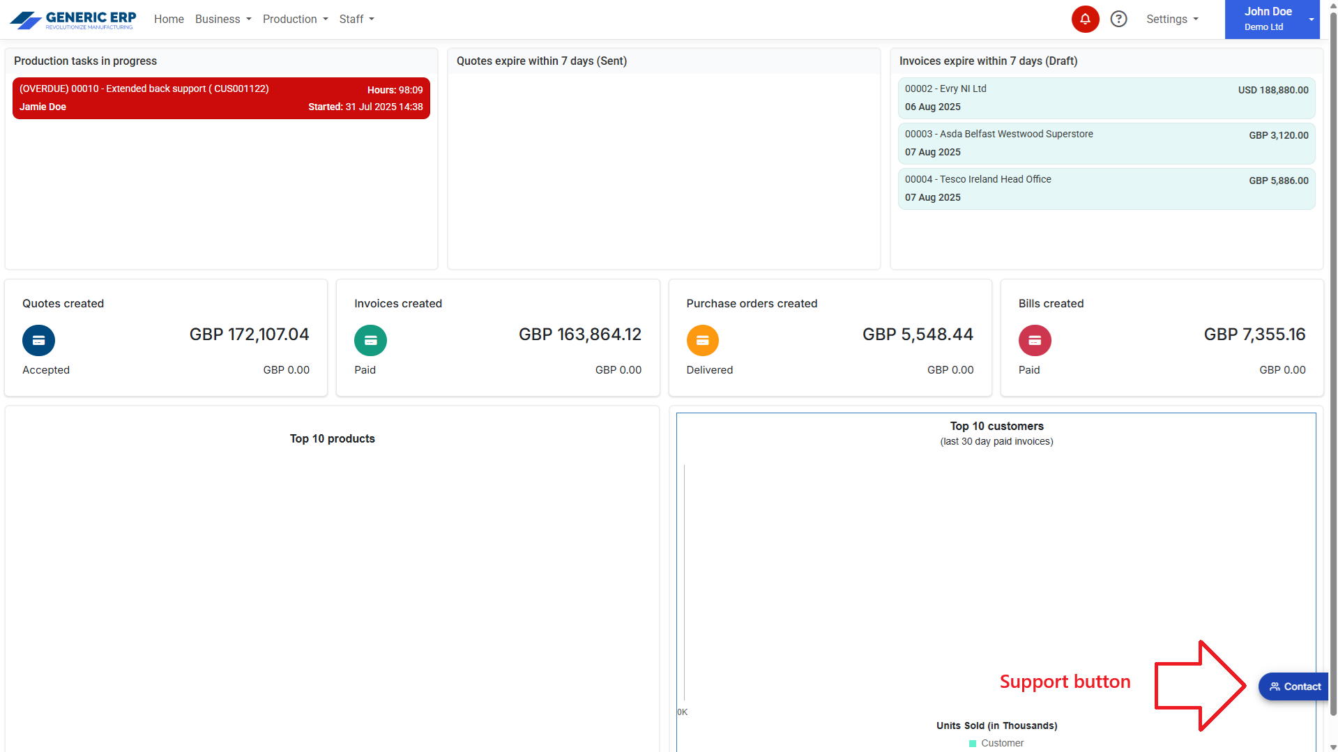Screen dimensions: 1338x752
Task: Go to the Home menu item
Action: point(169,20)
